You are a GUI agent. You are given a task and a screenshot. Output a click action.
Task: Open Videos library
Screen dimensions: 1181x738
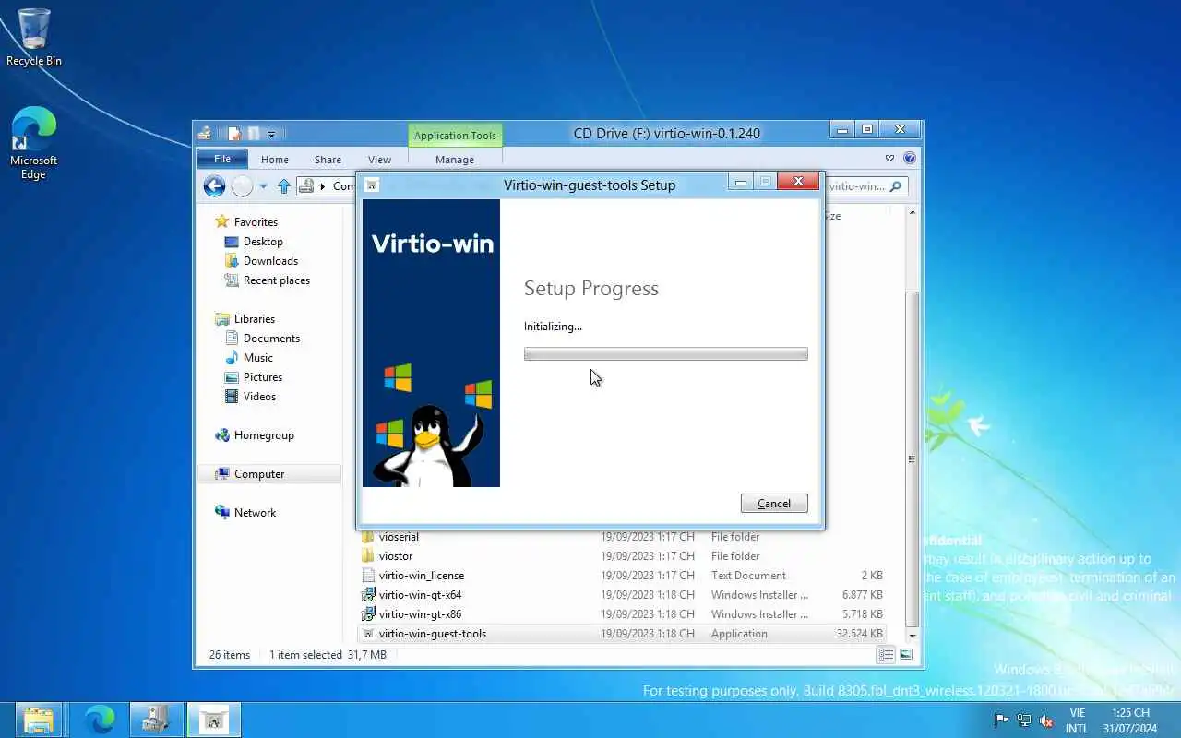click(259, 397)
